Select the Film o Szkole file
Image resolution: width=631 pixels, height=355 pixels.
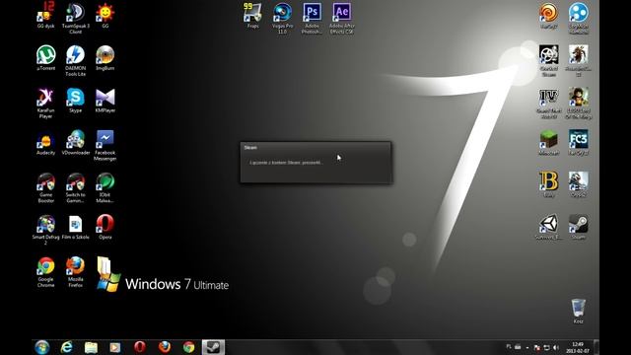[x=76, y=227]
